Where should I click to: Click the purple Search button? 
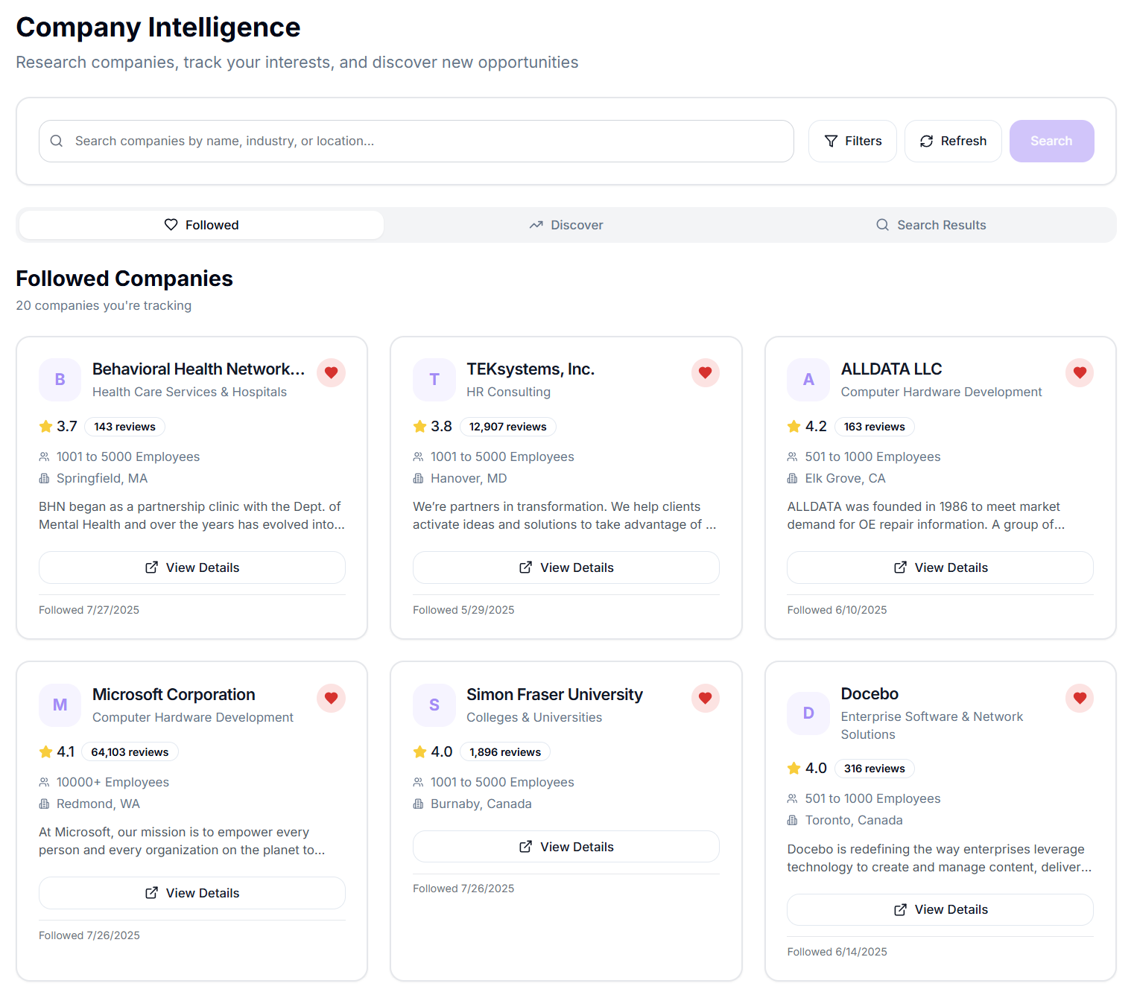(x=1051, y=141)
